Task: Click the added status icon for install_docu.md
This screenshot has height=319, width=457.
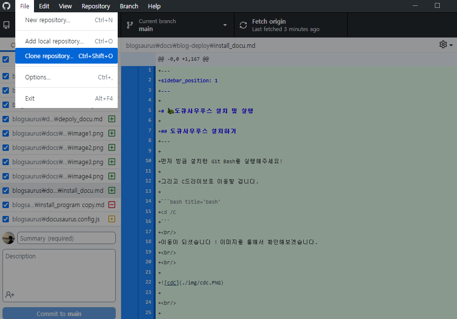Action: click(112, 191)
